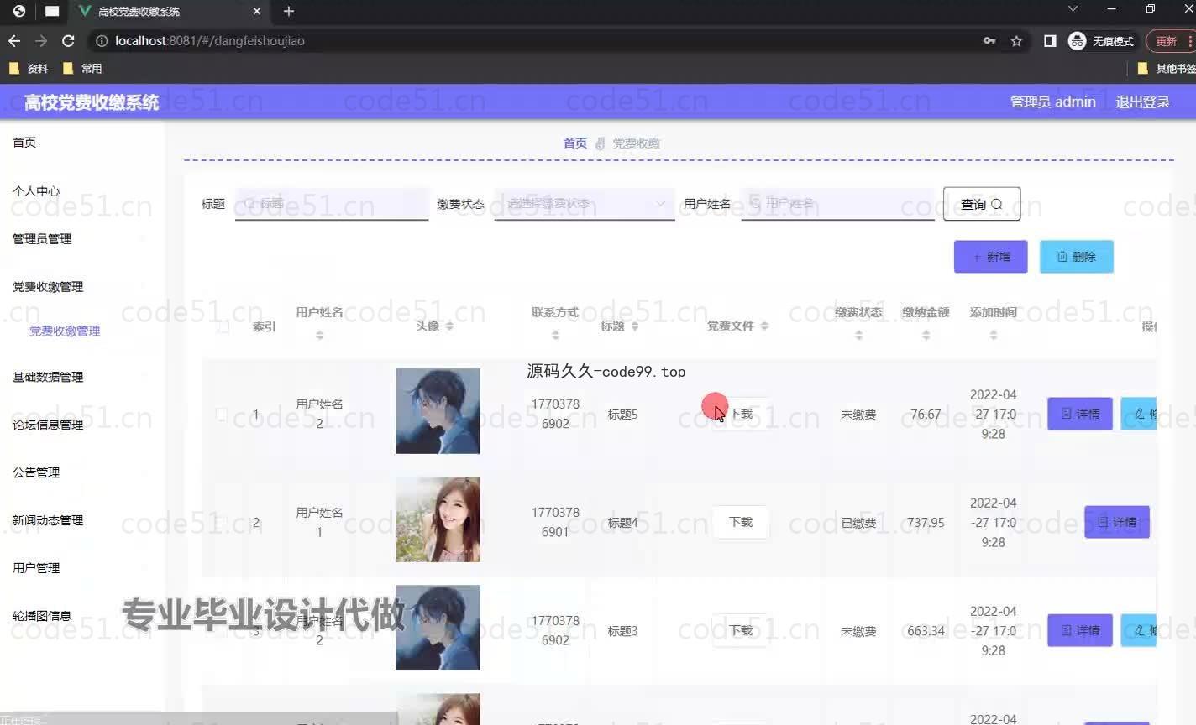The height and width of the screenshot is (725, 1196).
Task: Bookmark this page with the star icon
Action: (1016, 40)
